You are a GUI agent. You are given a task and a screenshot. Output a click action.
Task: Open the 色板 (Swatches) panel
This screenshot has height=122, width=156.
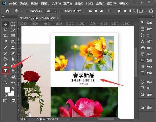pyautogui.click(x=147, y=60)
